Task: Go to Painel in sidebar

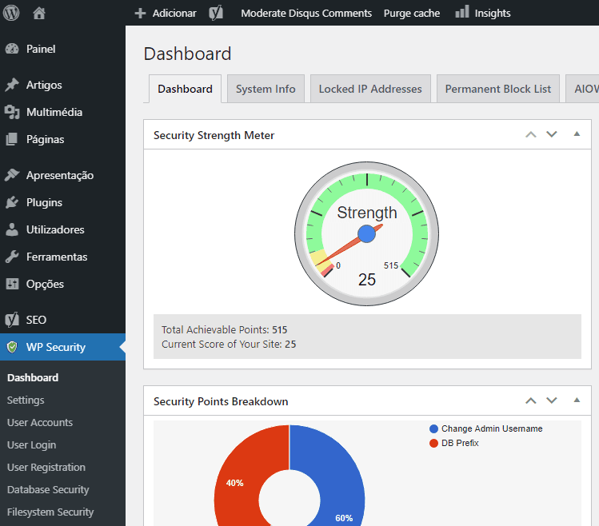Action: click(x=41, y=49)
